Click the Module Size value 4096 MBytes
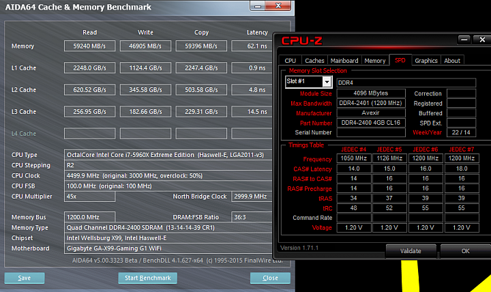 click(x=371, y=93)
